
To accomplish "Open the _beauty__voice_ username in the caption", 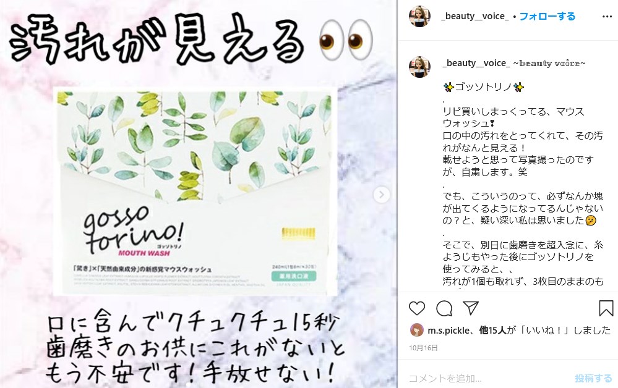I will pos(476,63).
